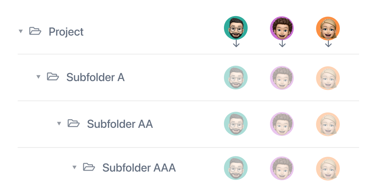
Task: Click faded bearded avatar in Subfolder A
Action: [x=236, y=77]
